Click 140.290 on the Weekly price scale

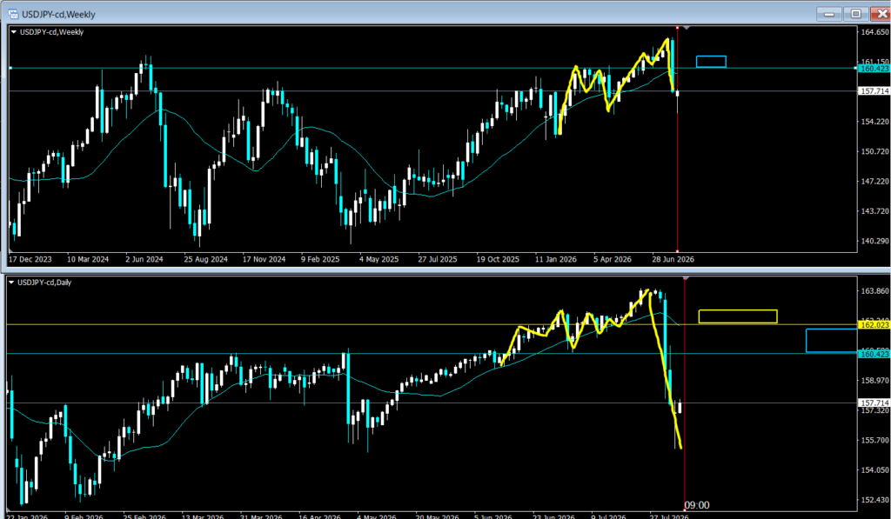874,241
